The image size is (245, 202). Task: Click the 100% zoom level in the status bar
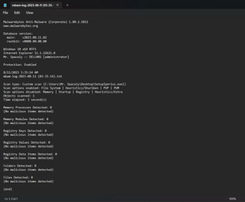232,199
